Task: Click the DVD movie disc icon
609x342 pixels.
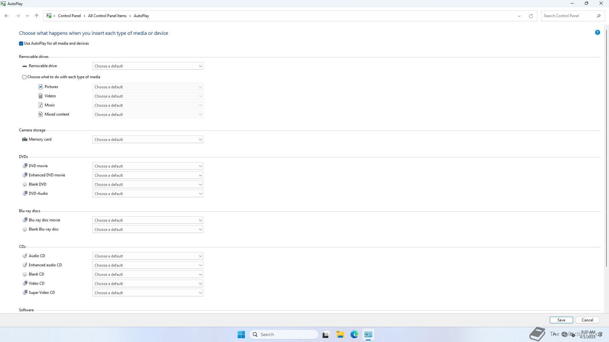Action: (25, 166)
